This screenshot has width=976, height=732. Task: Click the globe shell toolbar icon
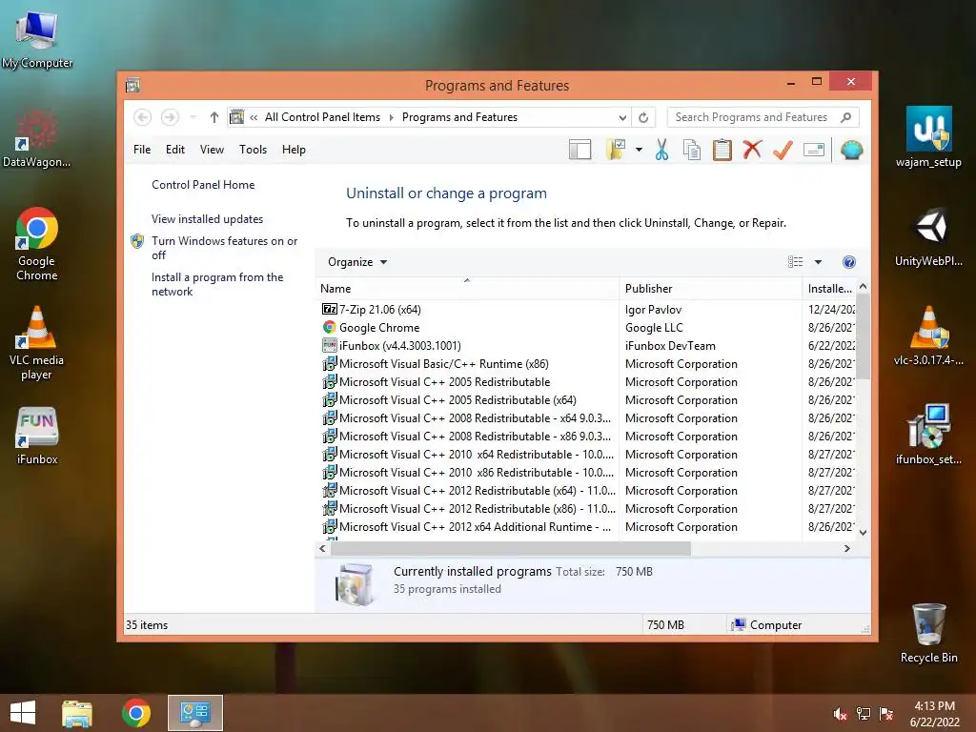(x=851, y=150)
